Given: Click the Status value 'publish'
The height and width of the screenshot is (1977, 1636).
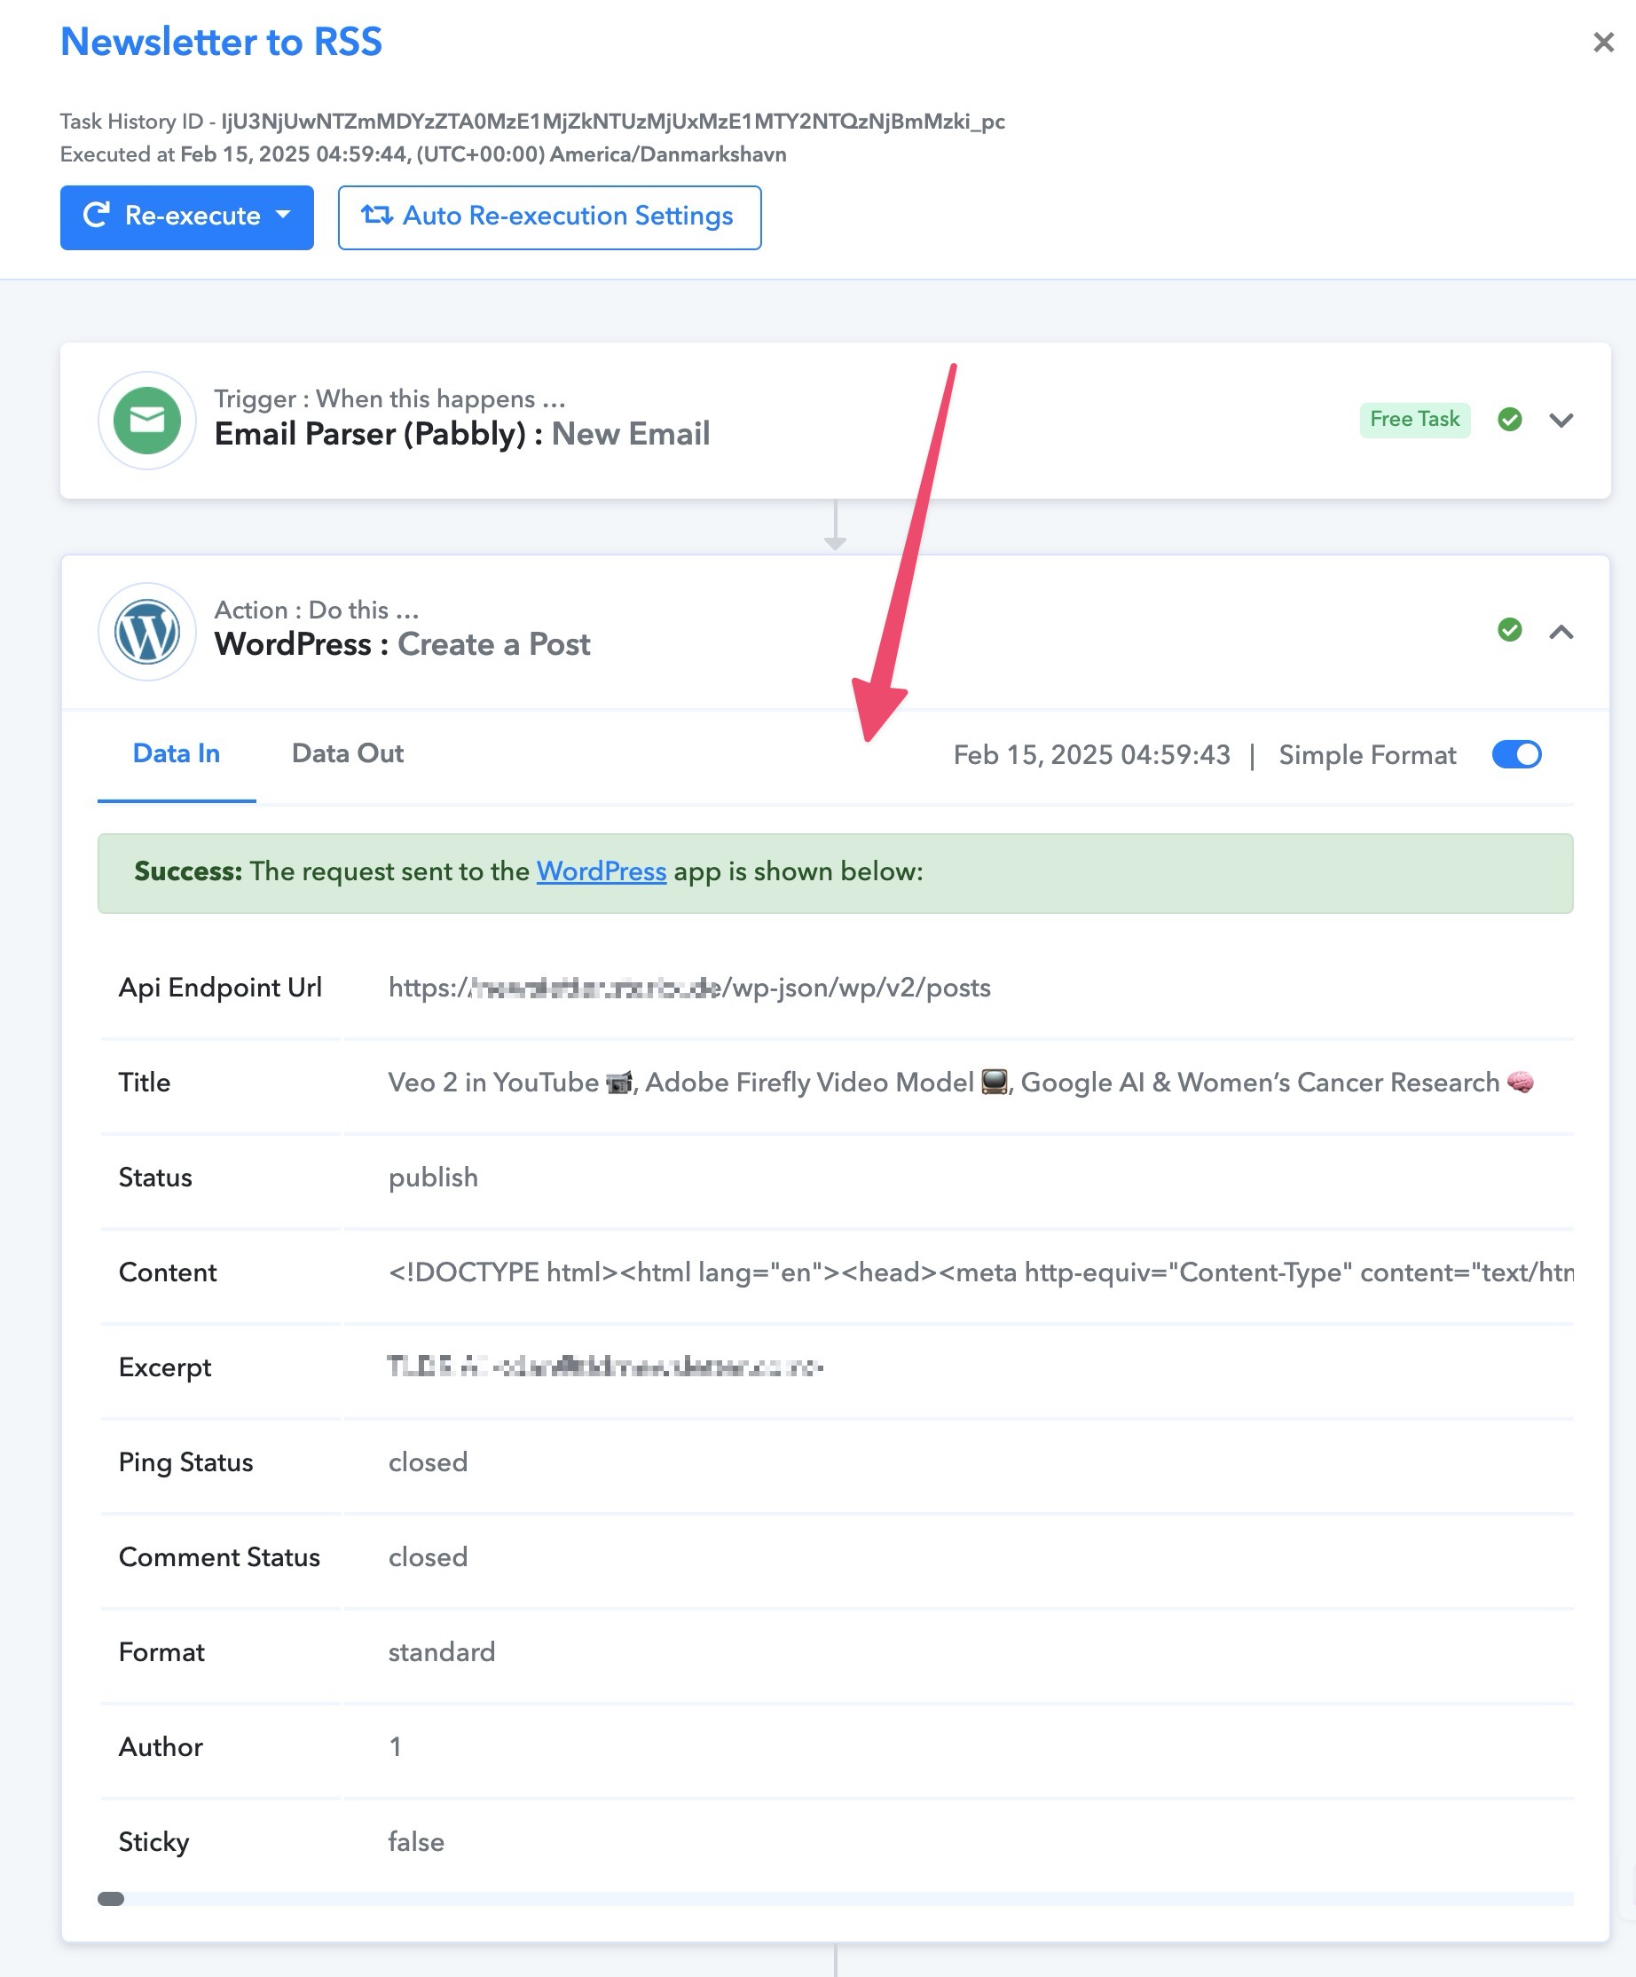Looking at the screenshot, I should 433,1178.
